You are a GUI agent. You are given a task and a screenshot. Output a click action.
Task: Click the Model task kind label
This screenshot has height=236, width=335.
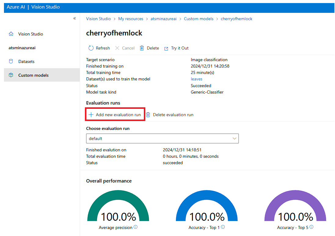[x=101, y=92]
